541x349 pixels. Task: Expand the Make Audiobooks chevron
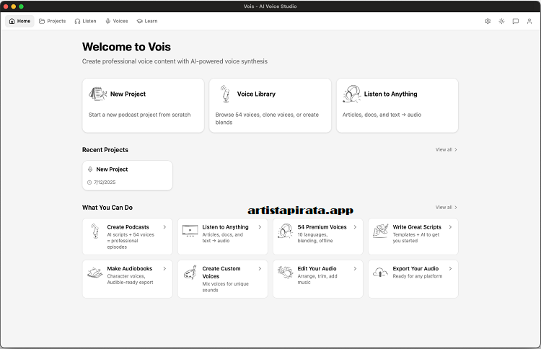pyautogui.click(x=164, y=268)
